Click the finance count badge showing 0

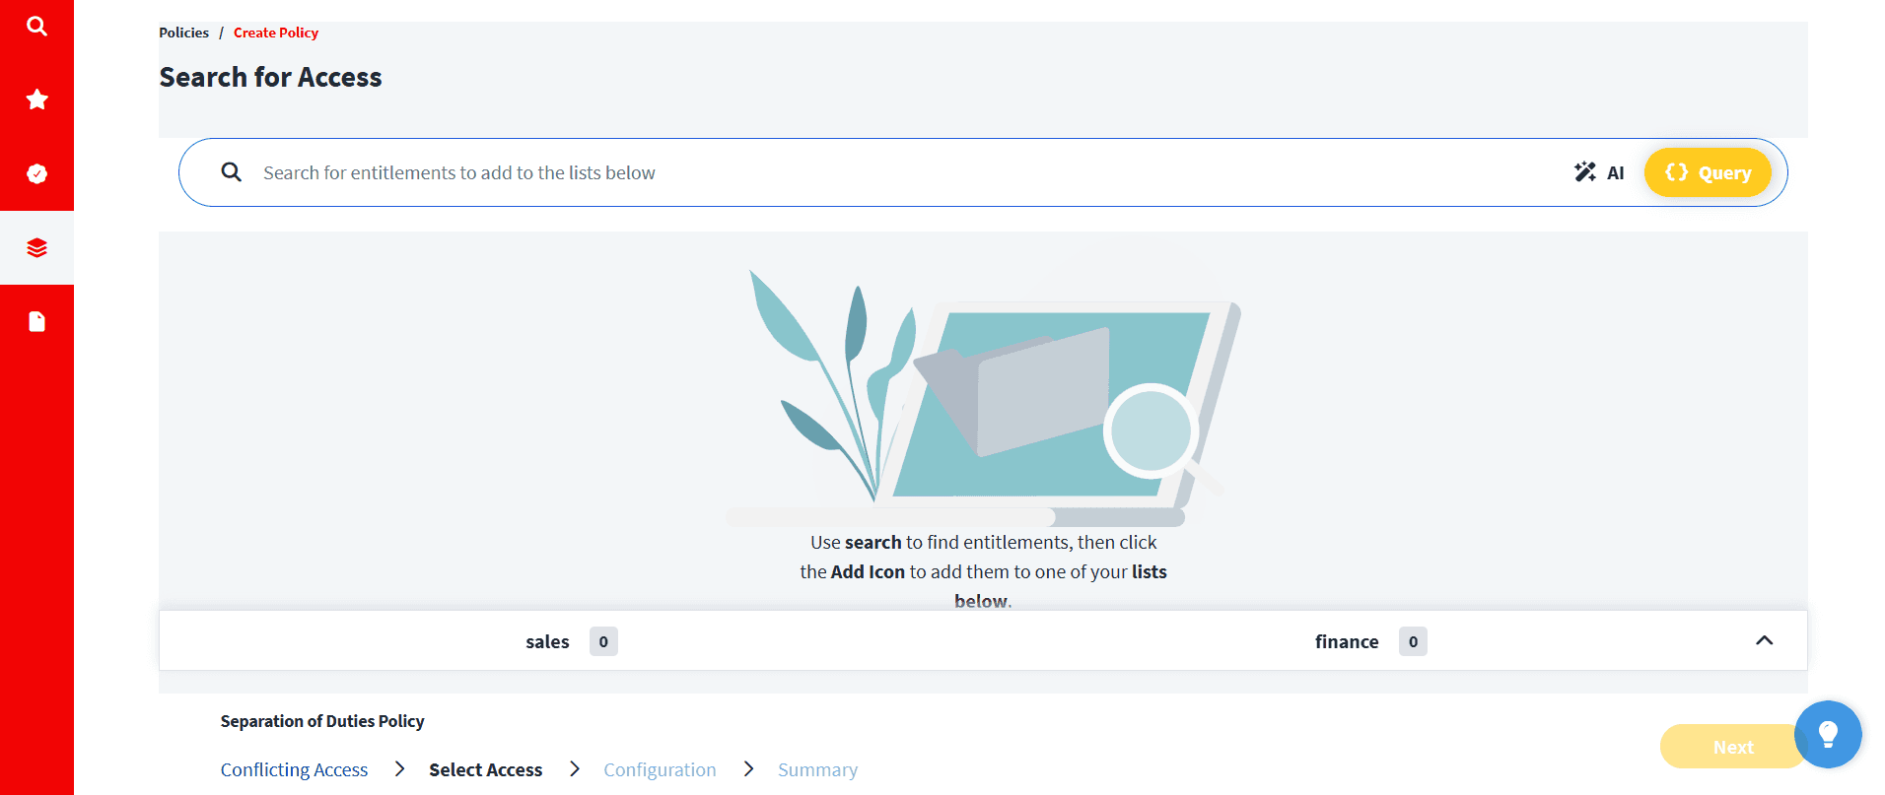[1413, 641]
